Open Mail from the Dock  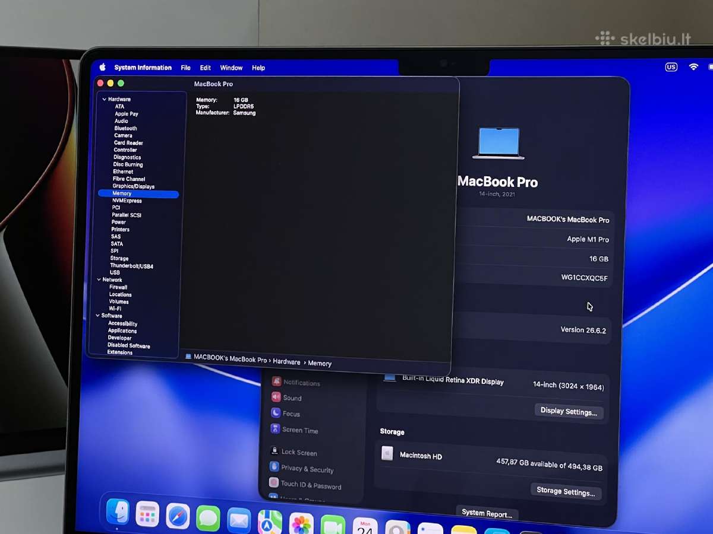[x=239, y=520]
